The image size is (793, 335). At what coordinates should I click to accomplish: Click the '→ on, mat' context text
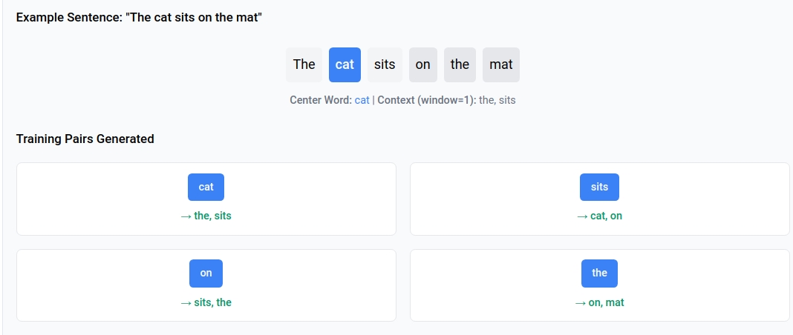(599, 302)
